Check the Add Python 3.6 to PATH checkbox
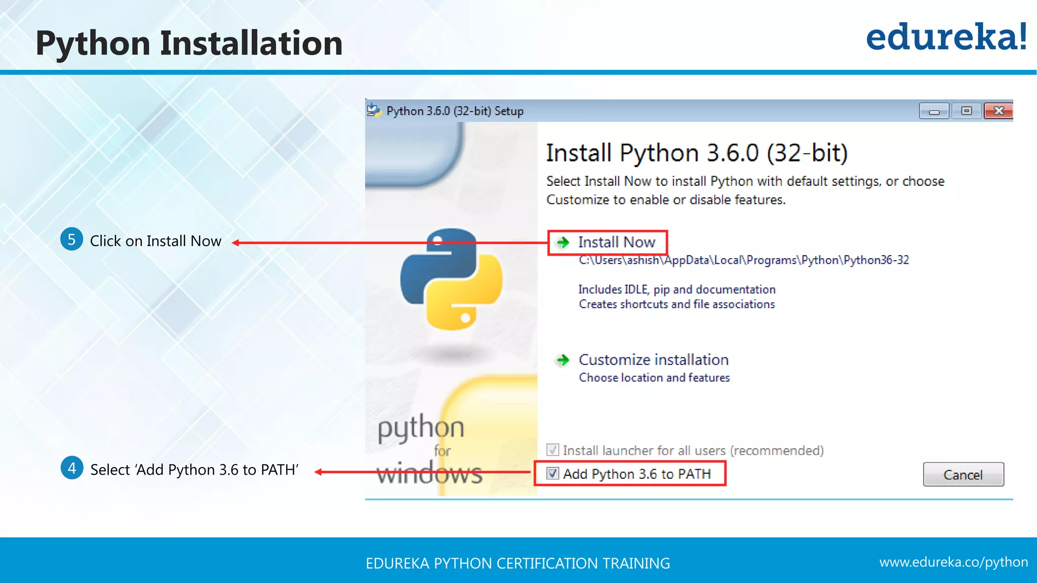 click(x=552, y=474)
